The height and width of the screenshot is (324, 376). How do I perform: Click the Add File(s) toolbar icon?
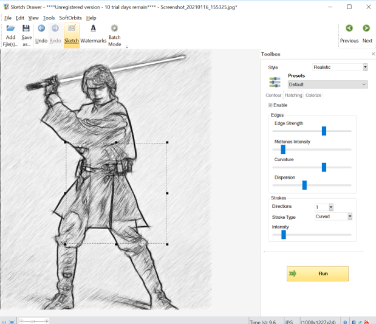(x=10, y=29)
